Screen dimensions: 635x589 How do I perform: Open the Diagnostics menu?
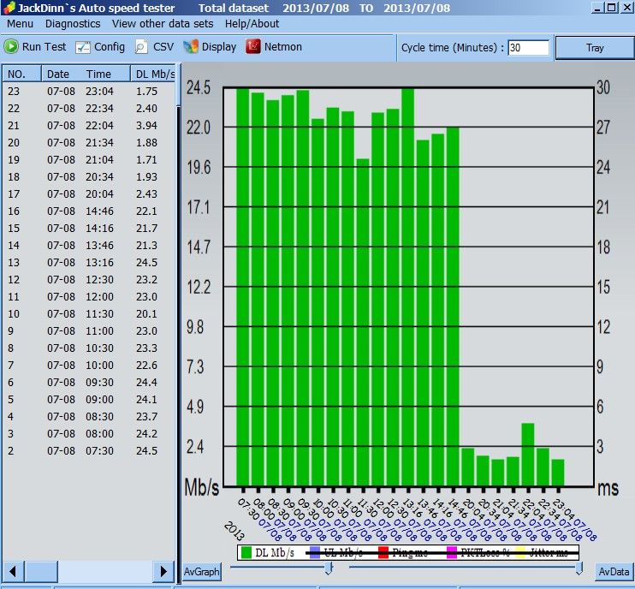pyautogui.click(x=73, y=23)
